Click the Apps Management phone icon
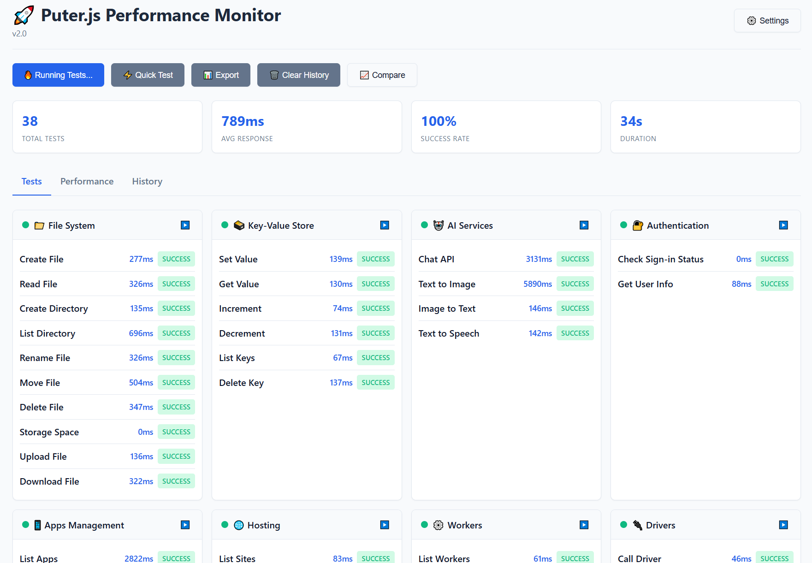This screenshot has width=812, height=563. pos(38,525)
